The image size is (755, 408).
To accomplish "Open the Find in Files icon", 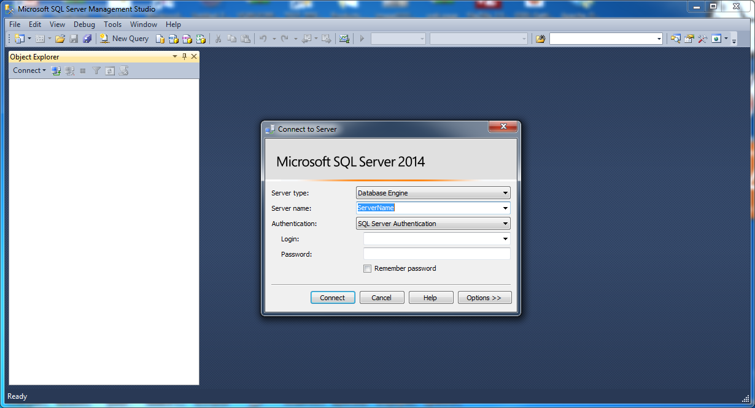I will 540,39.
